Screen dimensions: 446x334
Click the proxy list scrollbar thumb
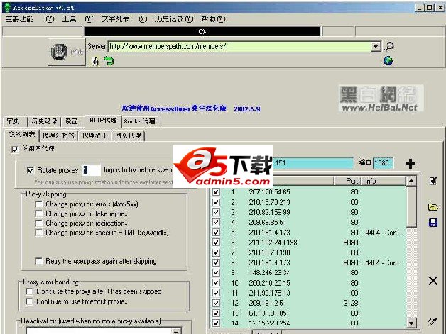tap(411, 206)
